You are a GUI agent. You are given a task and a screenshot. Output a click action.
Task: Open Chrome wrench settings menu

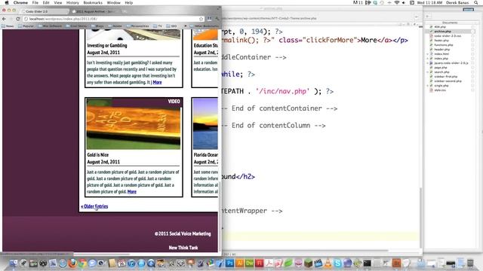[217, 19]
